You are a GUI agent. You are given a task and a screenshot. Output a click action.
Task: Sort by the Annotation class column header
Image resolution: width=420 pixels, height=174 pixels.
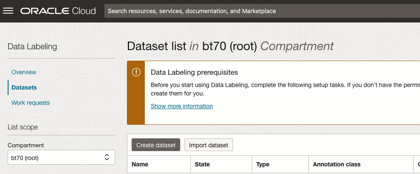[x=337, y=164]
